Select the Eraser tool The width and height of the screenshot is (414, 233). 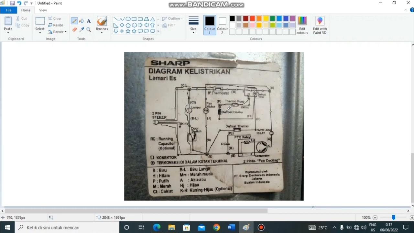pos(74,29)
